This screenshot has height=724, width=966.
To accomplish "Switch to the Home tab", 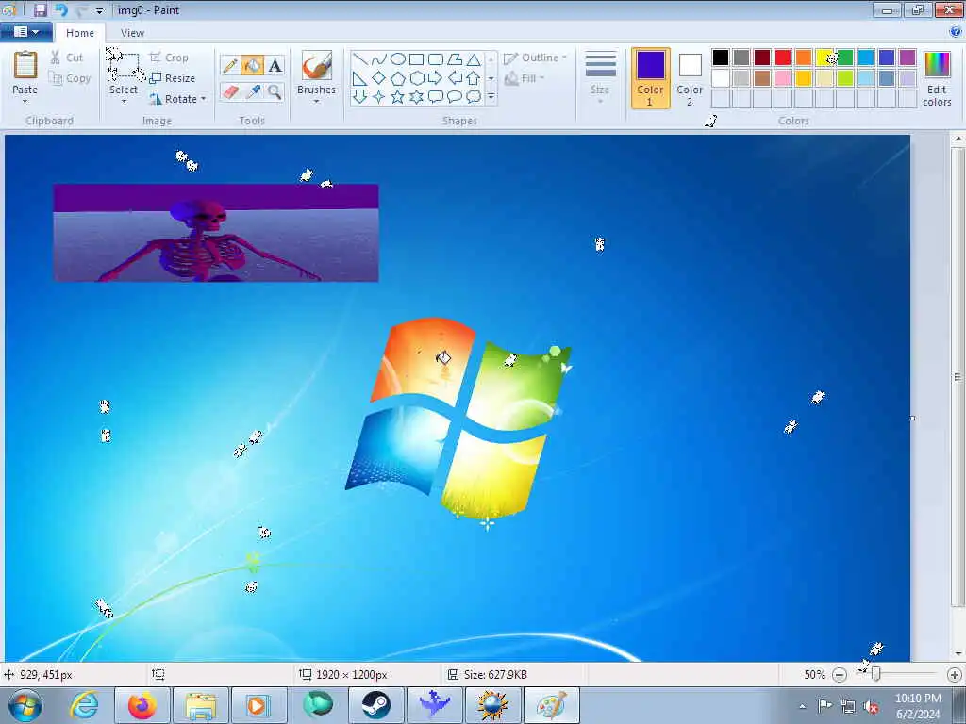I will pyautogui.click(x=80, y=33).
